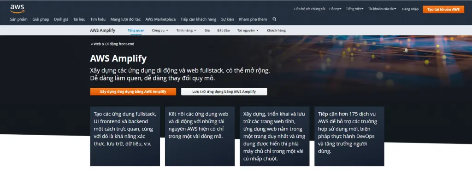Click Liên hệ với chúng tôi link
This screenshot has height=177, width=472.
(x=309, y=9)
